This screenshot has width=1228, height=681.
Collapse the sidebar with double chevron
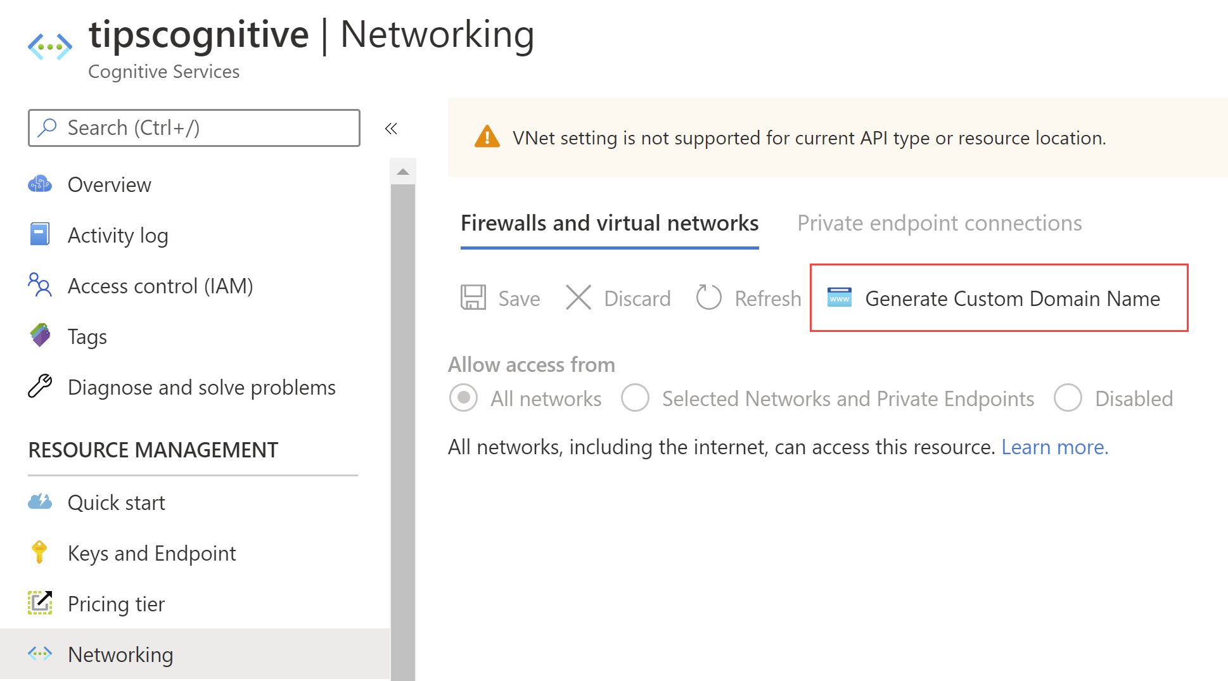[391, 129]
